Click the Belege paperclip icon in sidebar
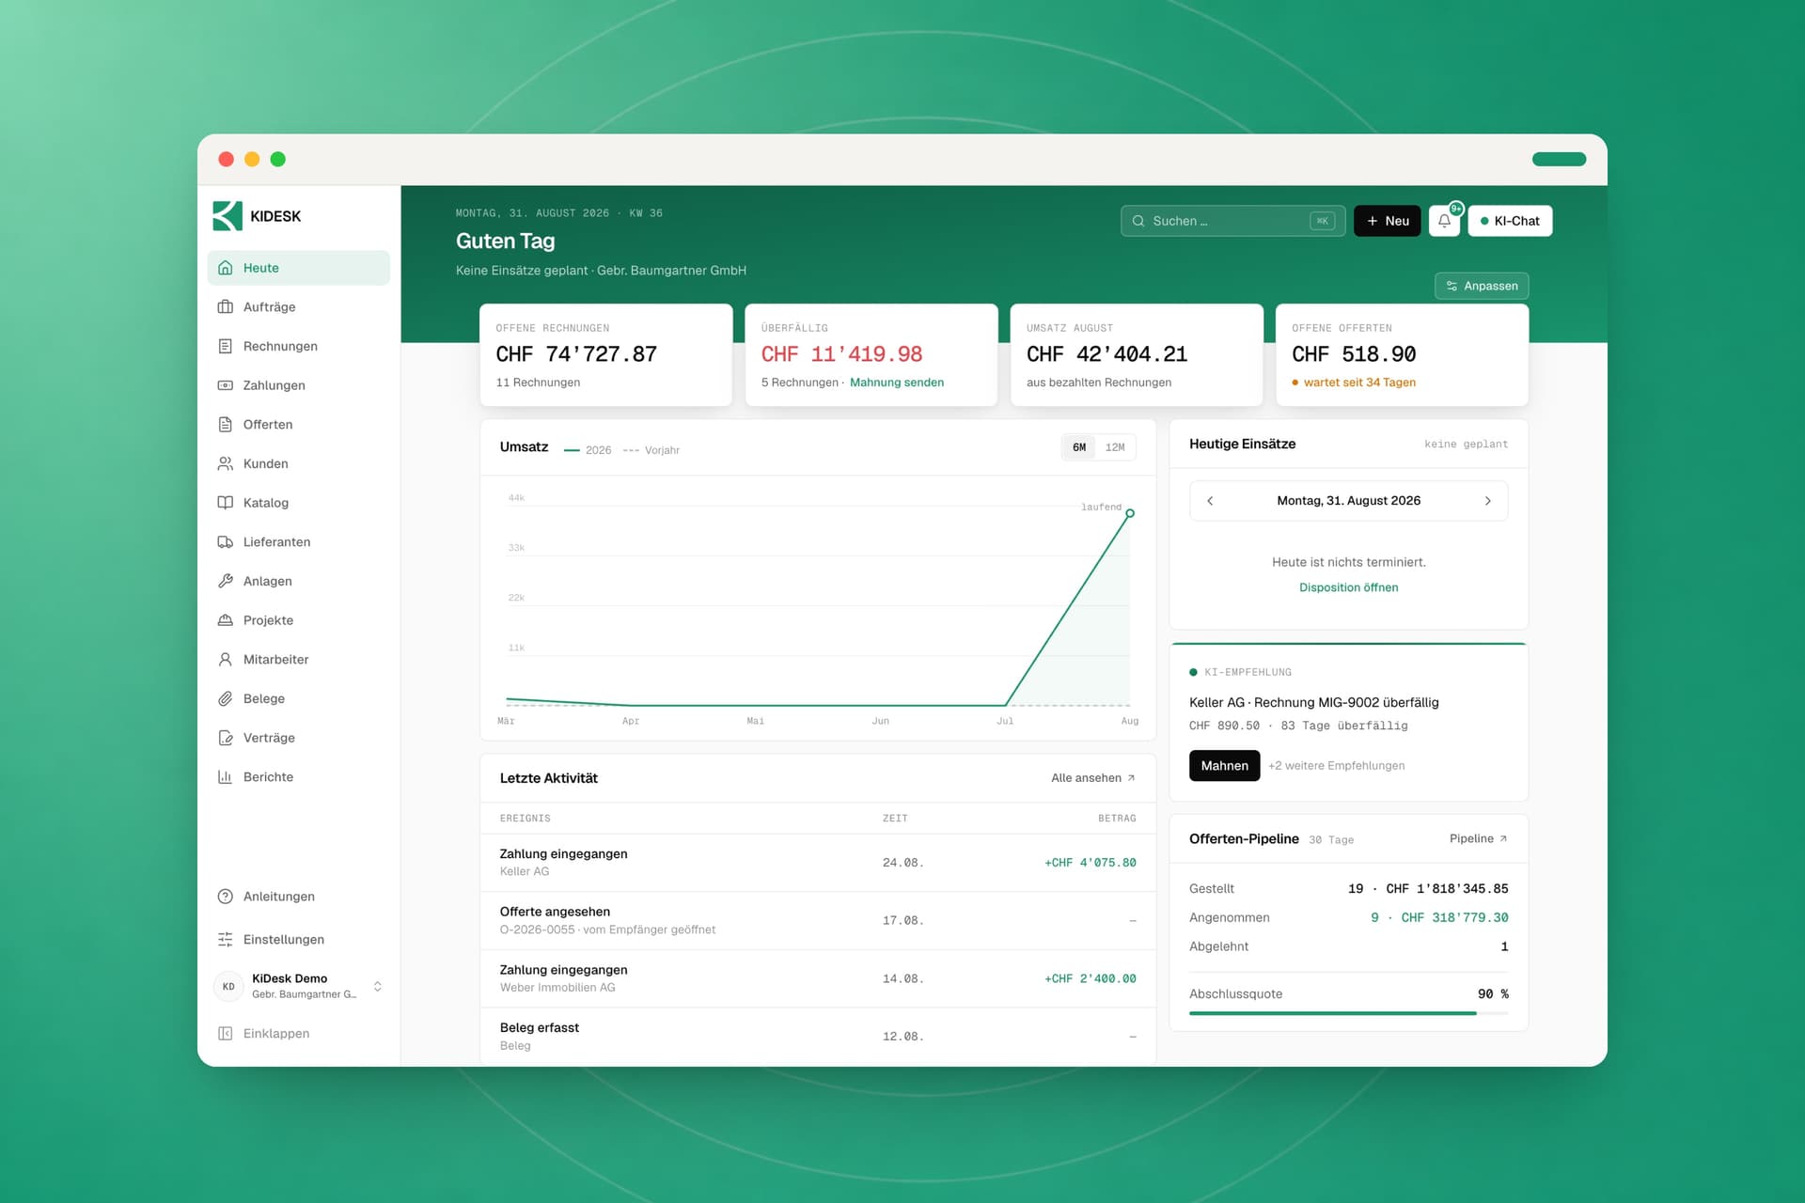The height and width of the screenshot is (1203, 1805). tap(225, 698)
